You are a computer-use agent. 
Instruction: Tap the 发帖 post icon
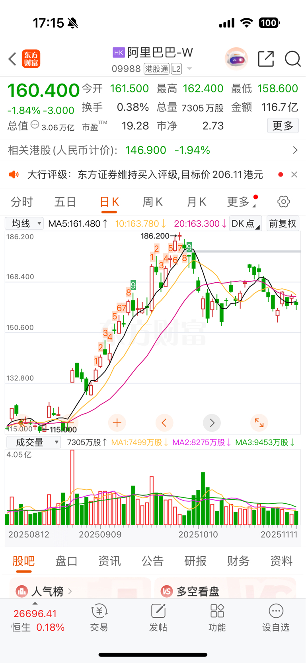(x=158, y=618)
